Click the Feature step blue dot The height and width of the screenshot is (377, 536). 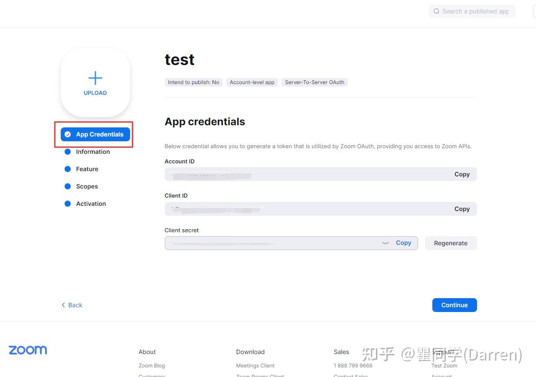68,169
